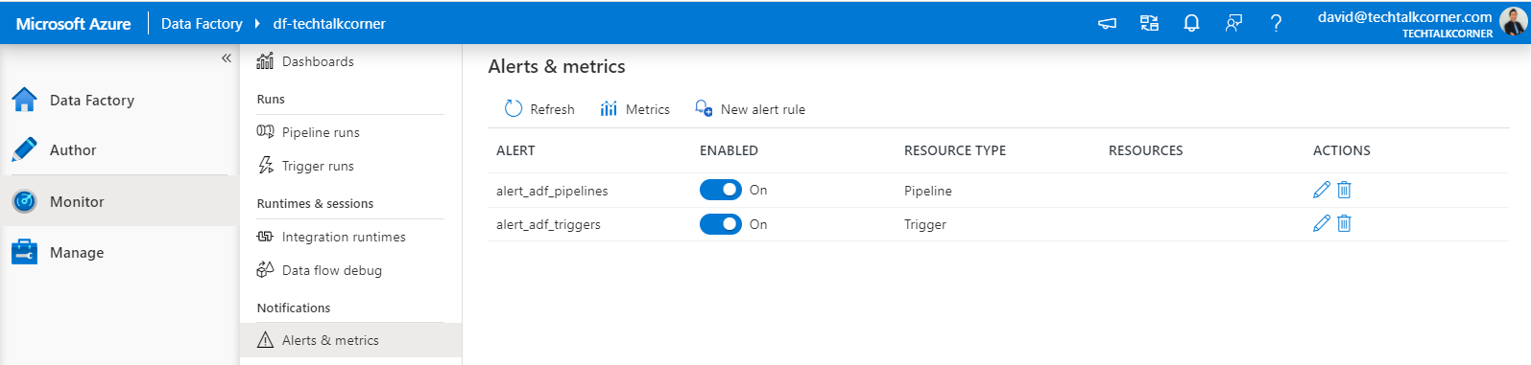The width and height of the screenshot is (1531, 365).
Task: Click the Alerts warning triangle icon
Action: [x=266, y=340]
